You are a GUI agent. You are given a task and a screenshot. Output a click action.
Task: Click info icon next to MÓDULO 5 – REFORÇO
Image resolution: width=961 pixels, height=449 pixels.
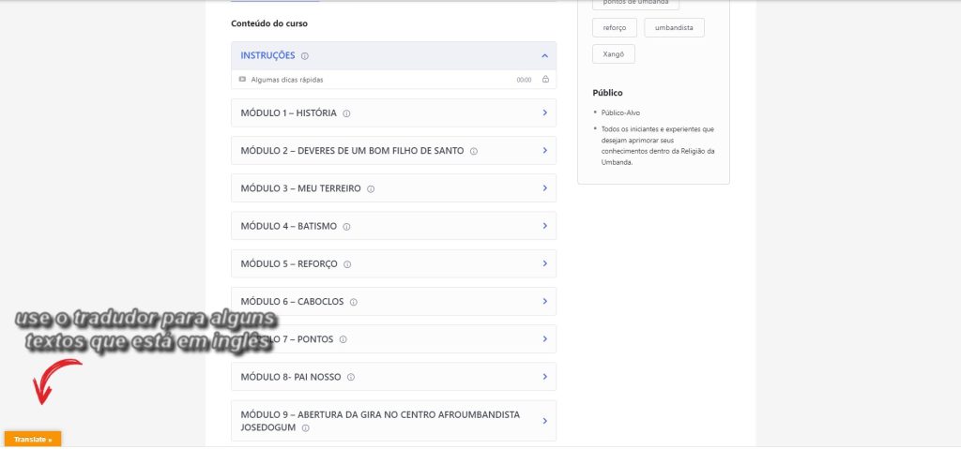pyautogui.click(x=347, y=264)
